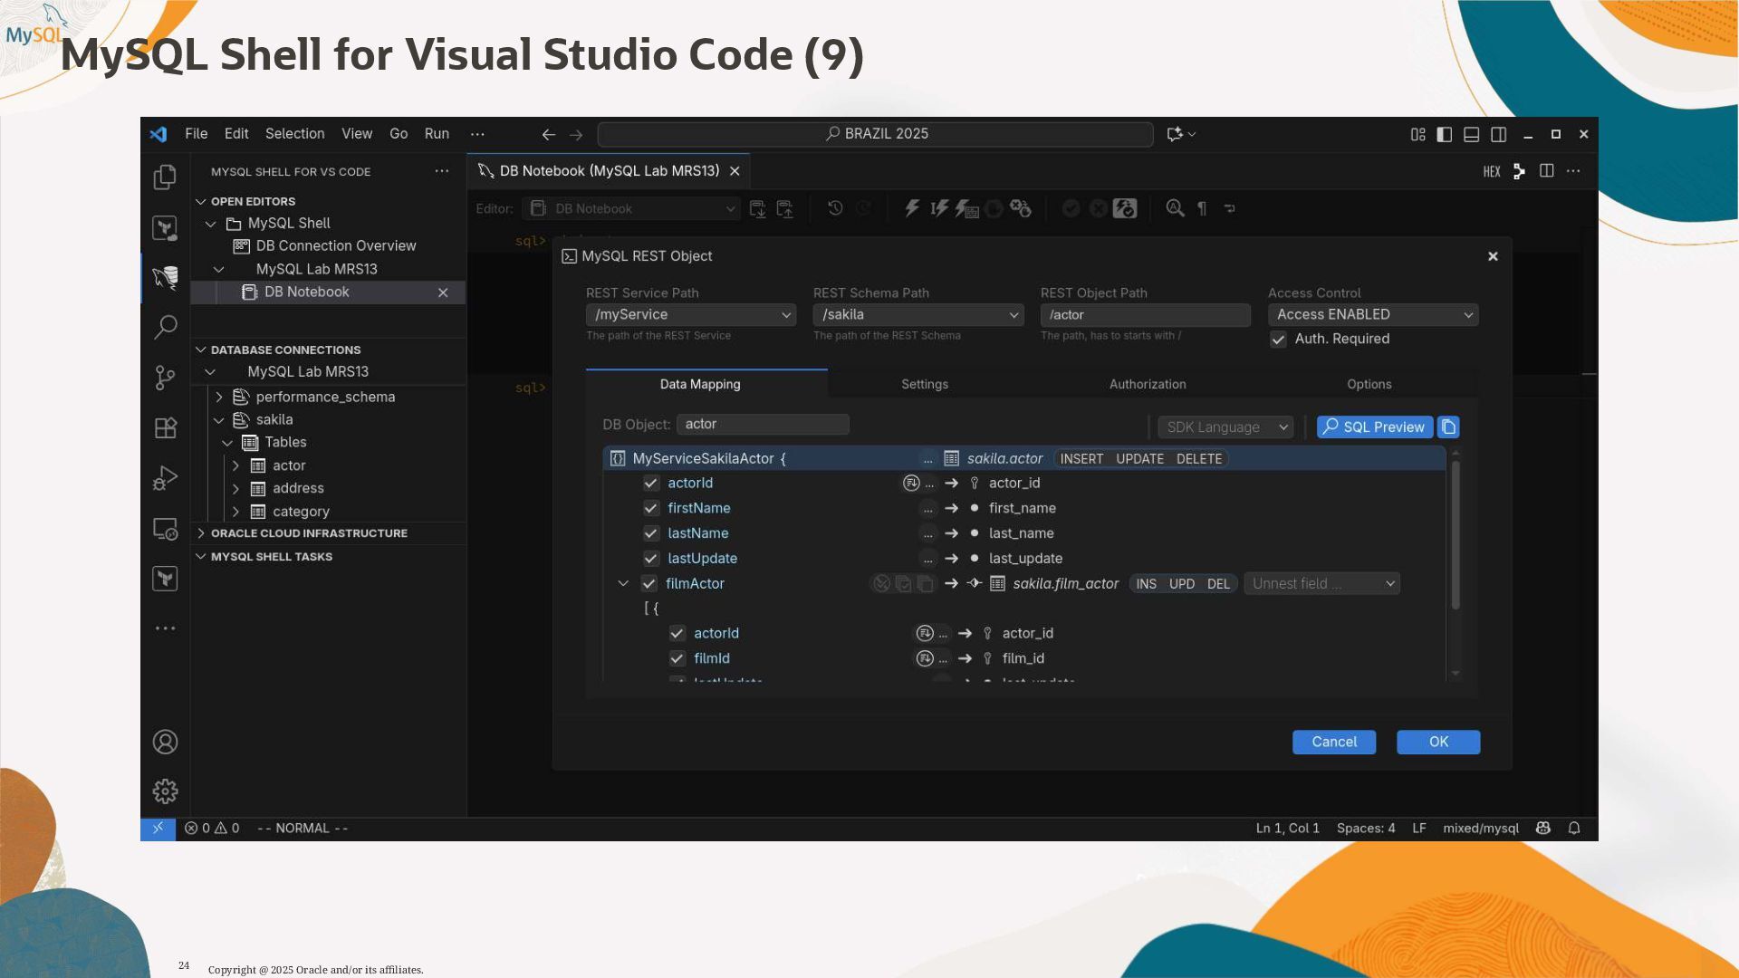
Task: Open Source Control in activity bar
Action: [x=165, y=378]
